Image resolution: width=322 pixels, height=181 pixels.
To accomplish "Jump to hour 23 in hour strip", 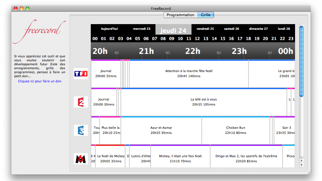I will click(x=291, y=39).
